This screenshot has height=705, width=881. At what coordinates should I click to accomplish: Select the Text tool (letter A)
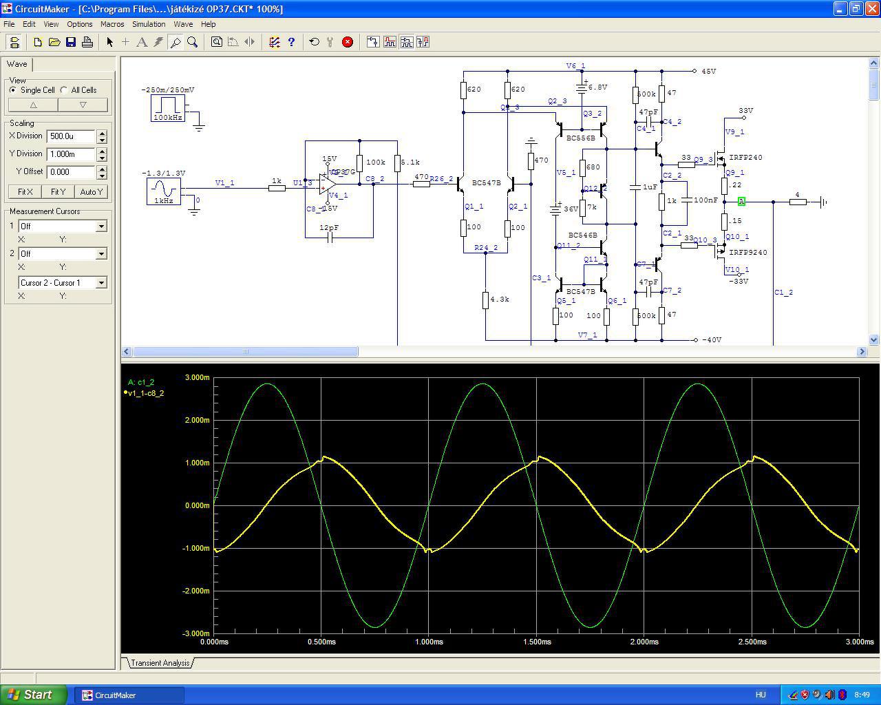pos(142,42)
